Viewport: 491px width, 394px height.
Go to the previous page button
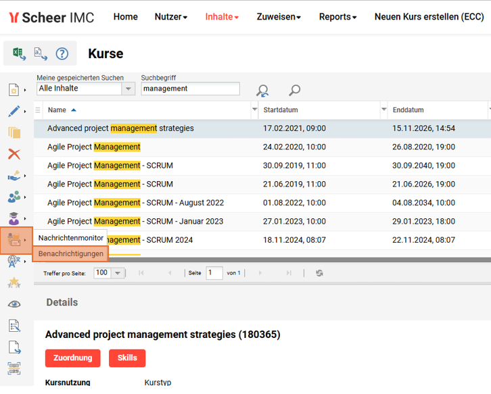click(170, 273)
